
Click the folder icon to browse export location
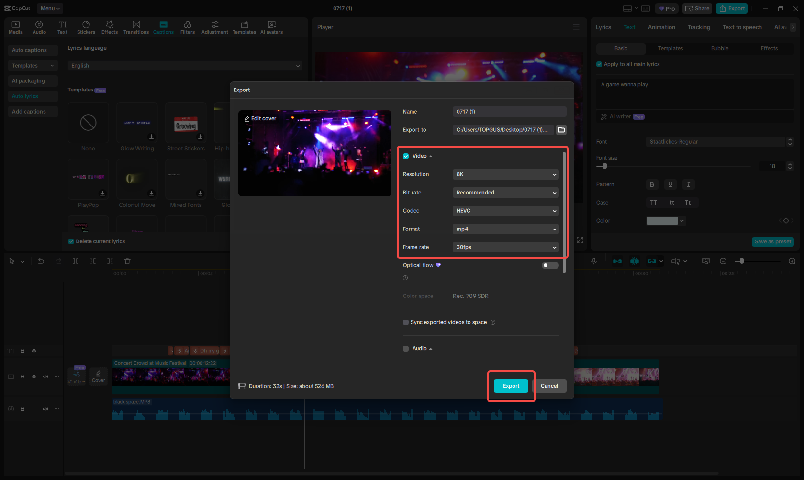point(561,130)
